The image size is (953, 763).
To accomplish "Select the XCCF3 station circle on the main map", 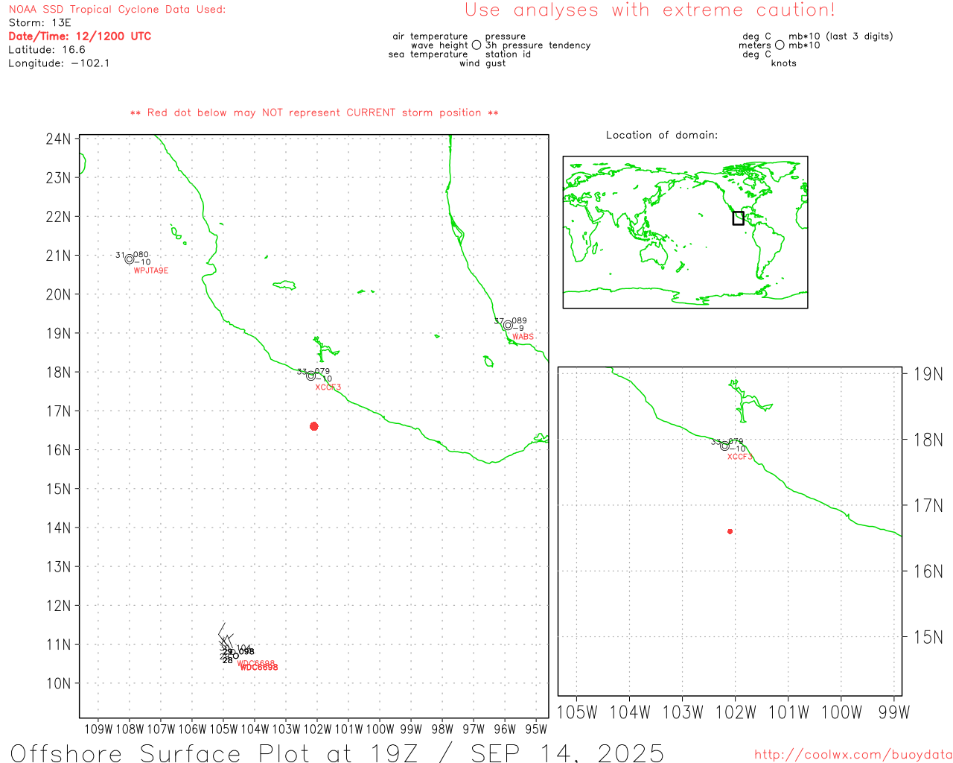I will coord(311,376).
